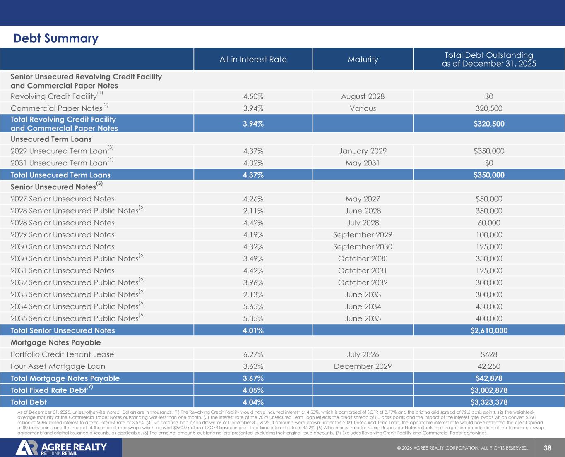
Task: Click the Portfolio Credit Tenant Lease label
Action: pyautogui.click(x=62, y=354)
